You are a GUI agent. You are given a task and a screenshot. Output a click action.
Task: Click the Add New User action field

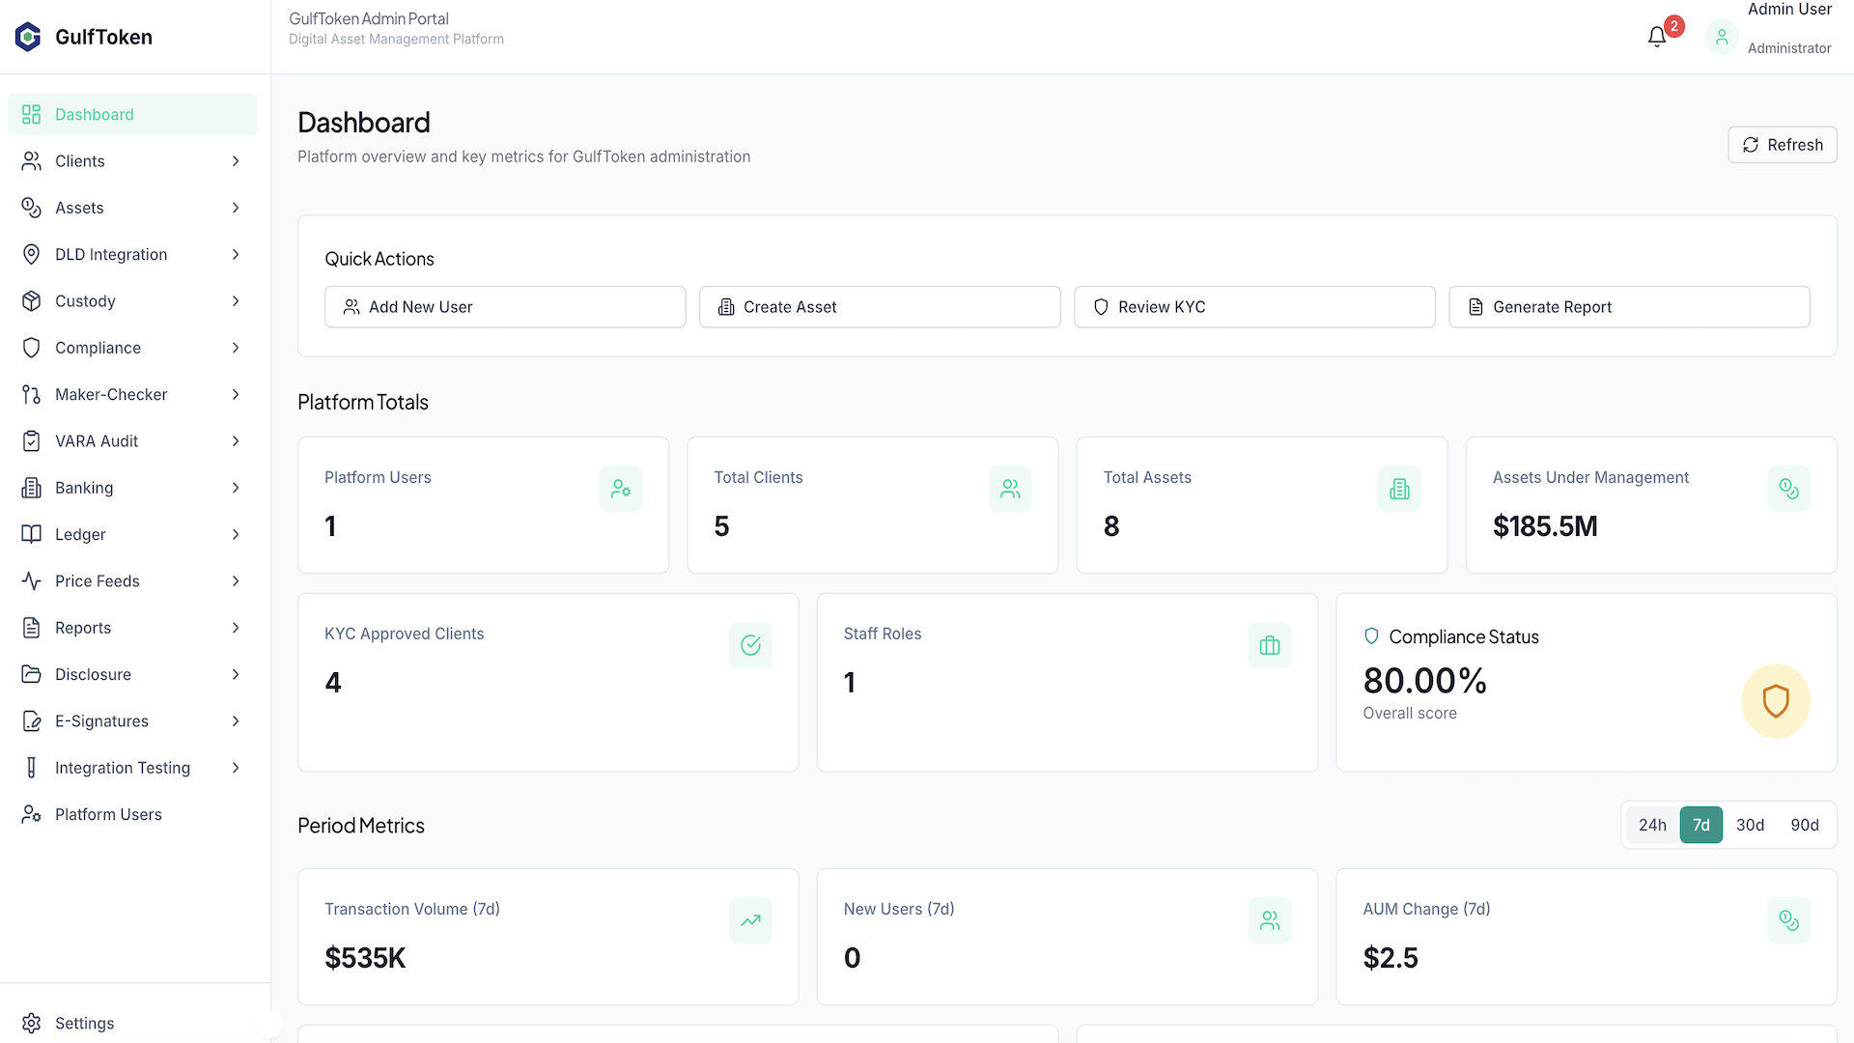coord(505,306)
